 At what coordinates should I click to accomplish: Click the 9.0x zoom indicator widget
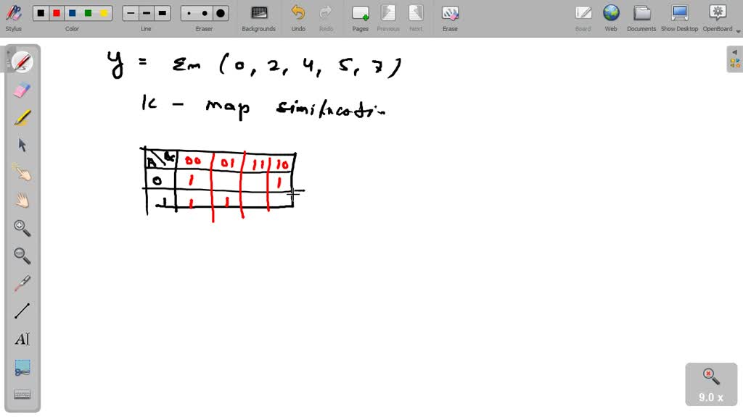click(x=710, y=384)
